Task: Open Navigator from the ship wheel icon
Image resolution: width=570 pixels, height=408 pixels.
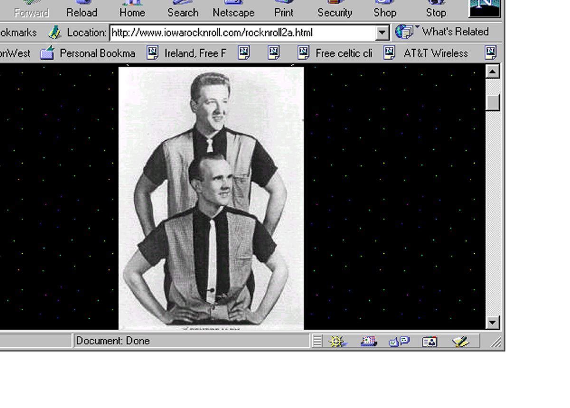Action: 337,341
